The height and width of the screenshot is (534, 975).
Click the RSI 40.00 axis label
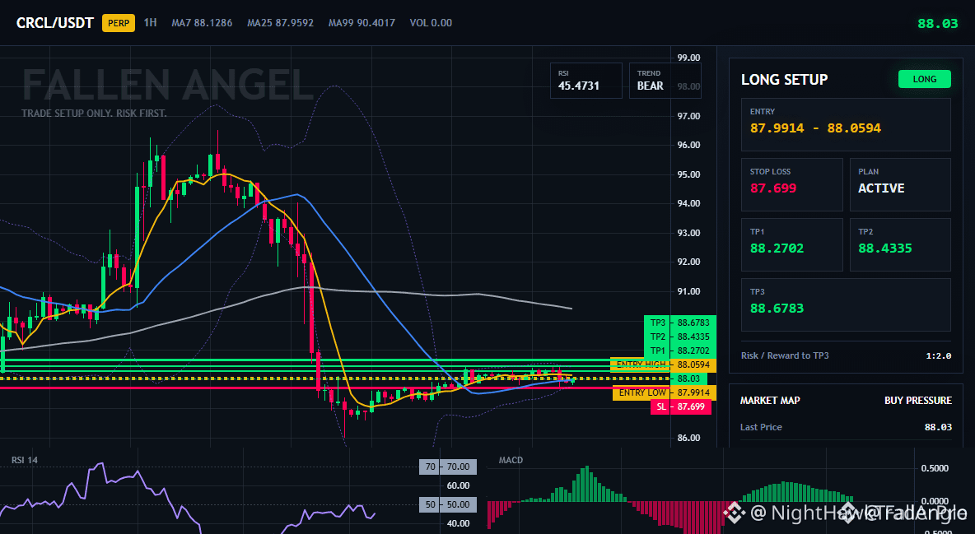459,523
